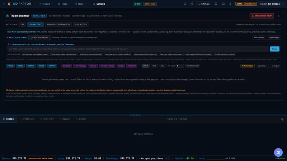Click the No plan badge
The width and height of the screenshot is (287, 161).
tap(150, 4)
